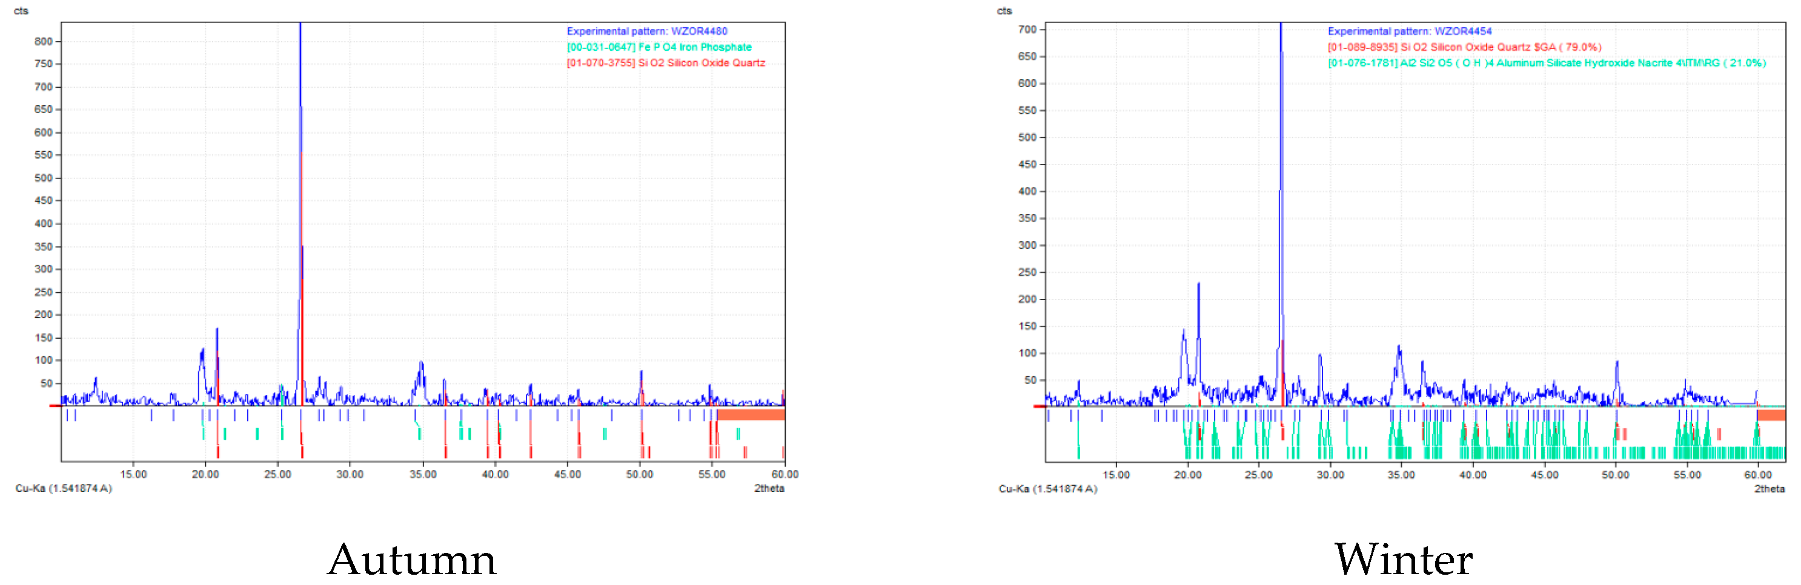Click the Winter caption below the right chart

(1403, 559)
